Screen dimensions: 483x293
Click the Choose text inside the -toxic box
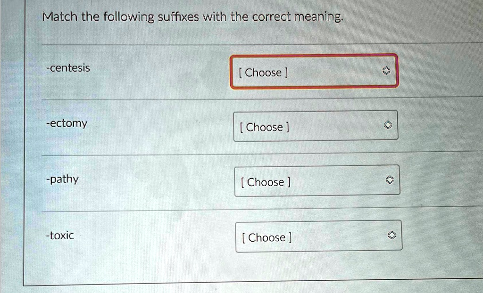(x=267, y=237)
